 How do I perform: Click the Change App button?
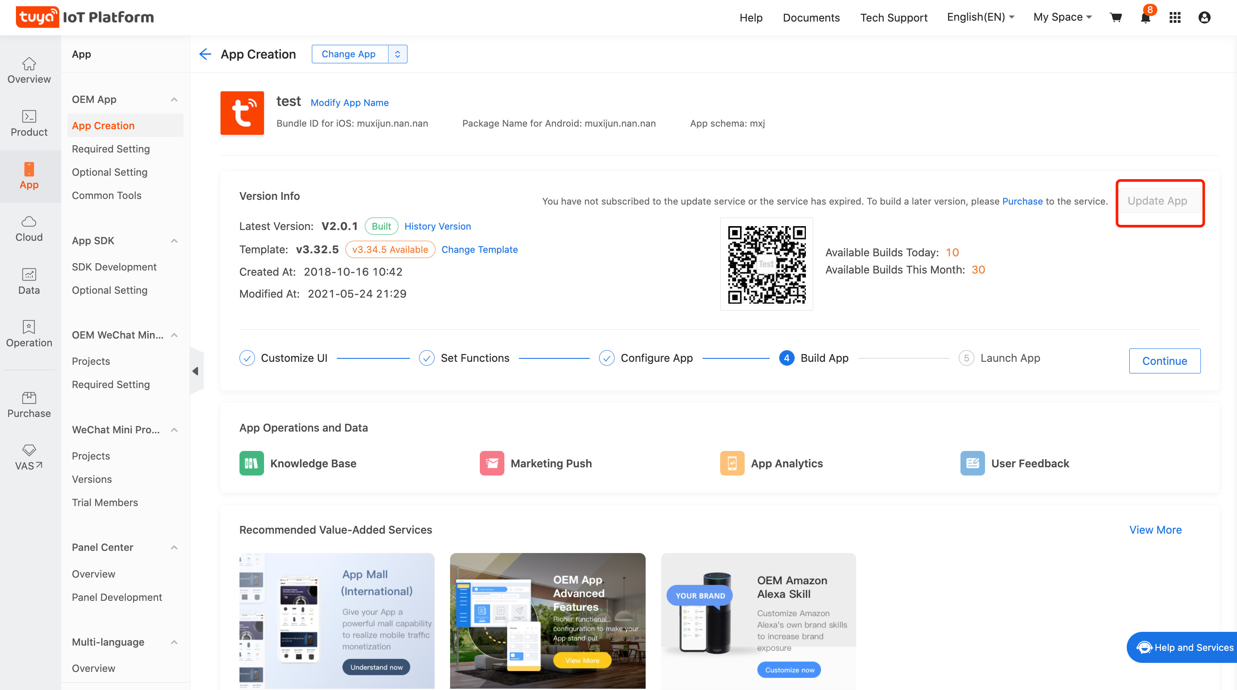pyautogui.click(x=349, y=54)
